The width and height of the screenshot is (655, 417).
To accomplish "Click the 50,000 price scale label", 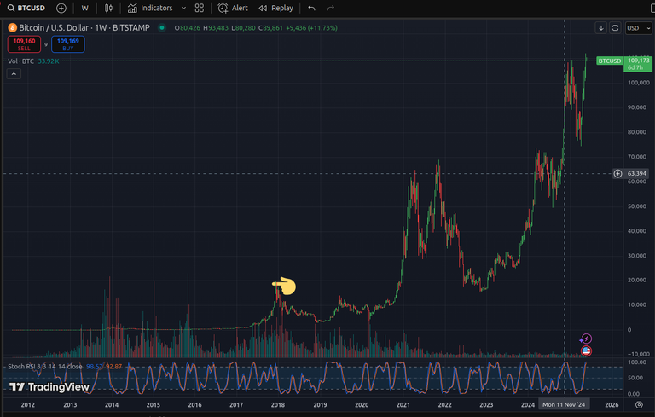I will click(x=636, y=206).
